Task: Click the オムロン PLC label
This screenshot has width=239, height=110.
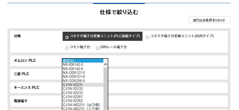Action: point(25,60)
